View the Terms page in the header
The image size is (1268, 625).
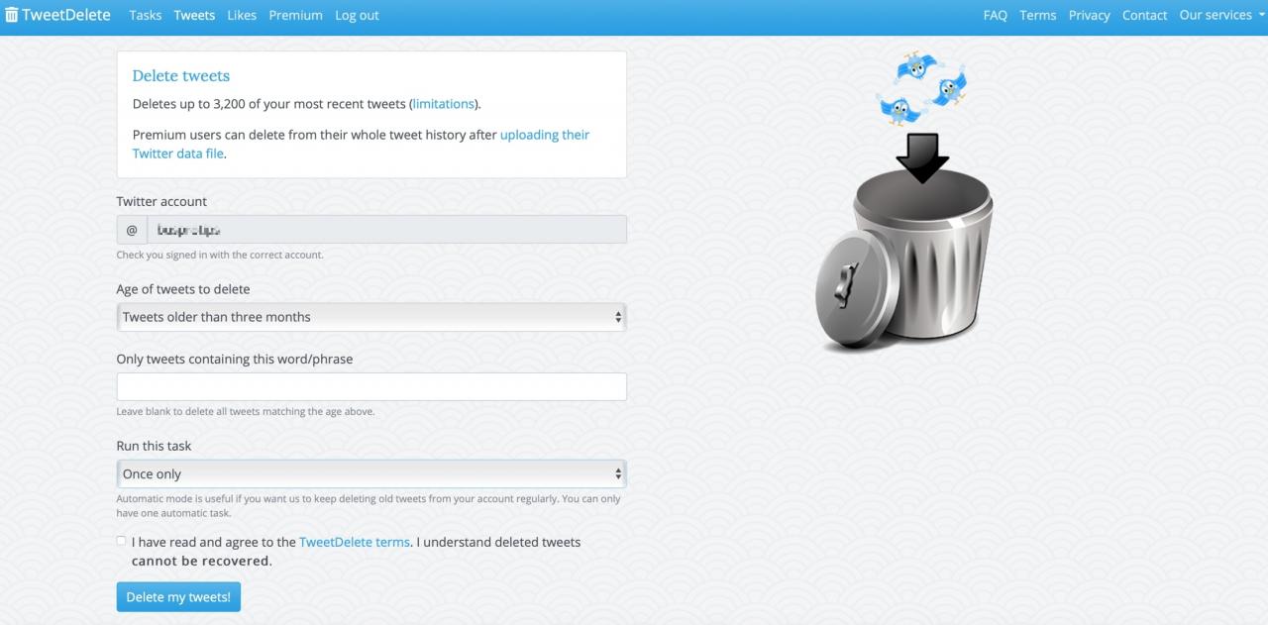point(1038,15)
